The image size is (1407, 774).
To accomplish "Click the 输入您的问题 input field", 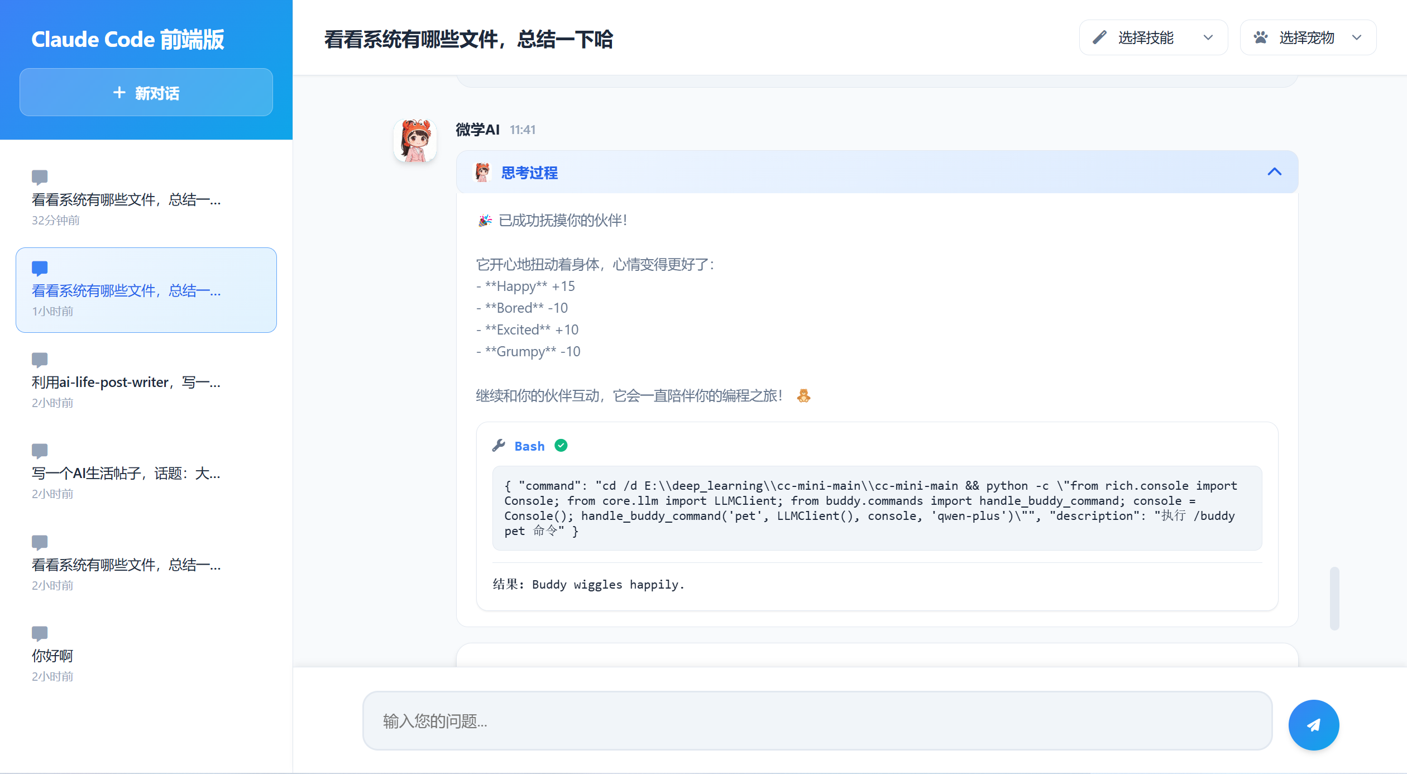I will pyautogui.click(x=817, y=721).
